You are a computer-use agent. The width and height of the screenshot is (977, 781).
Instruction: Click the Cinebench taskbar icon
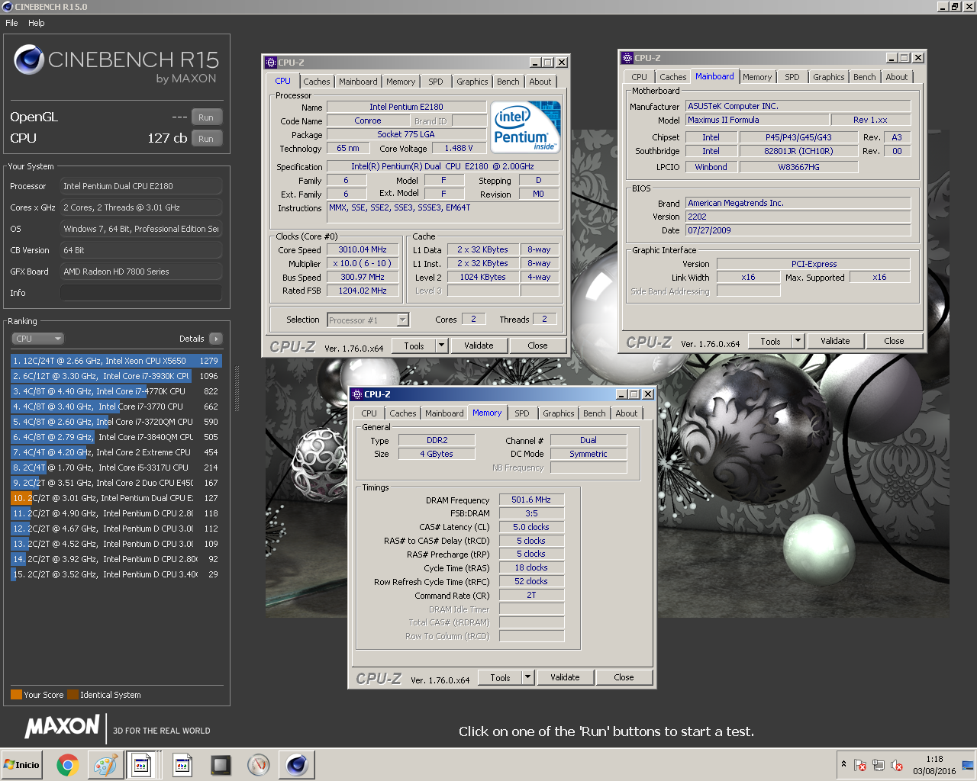point(297,764)
